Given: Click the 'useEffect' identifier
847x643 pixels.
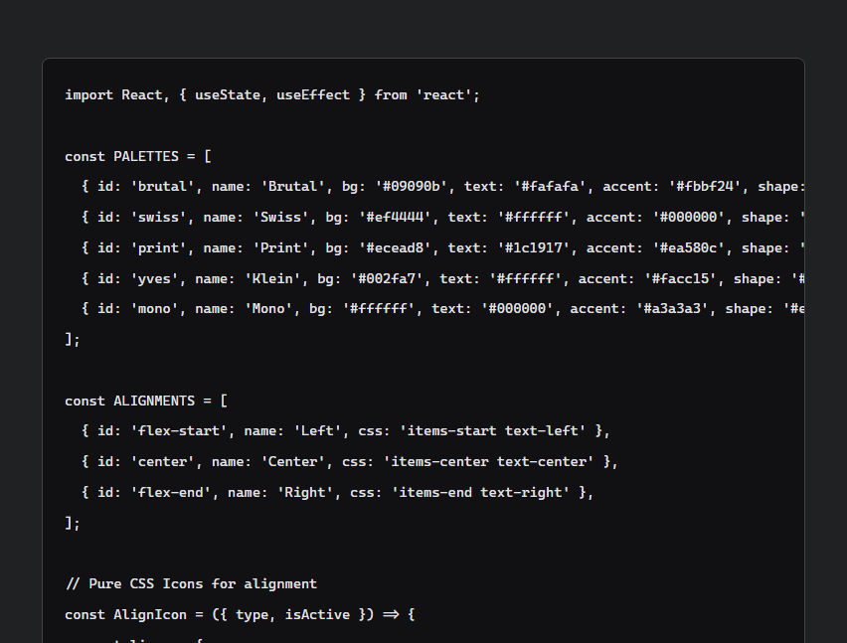Looking at the screenshot, I should (x=313, y=95).
